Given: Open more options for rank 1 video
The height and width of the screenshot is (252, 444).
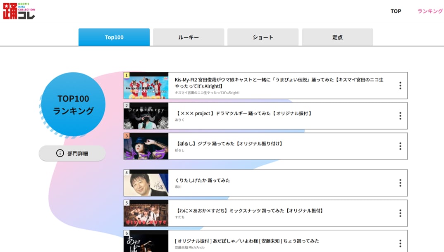Looking at the screenshot, I should click(400, 86).
